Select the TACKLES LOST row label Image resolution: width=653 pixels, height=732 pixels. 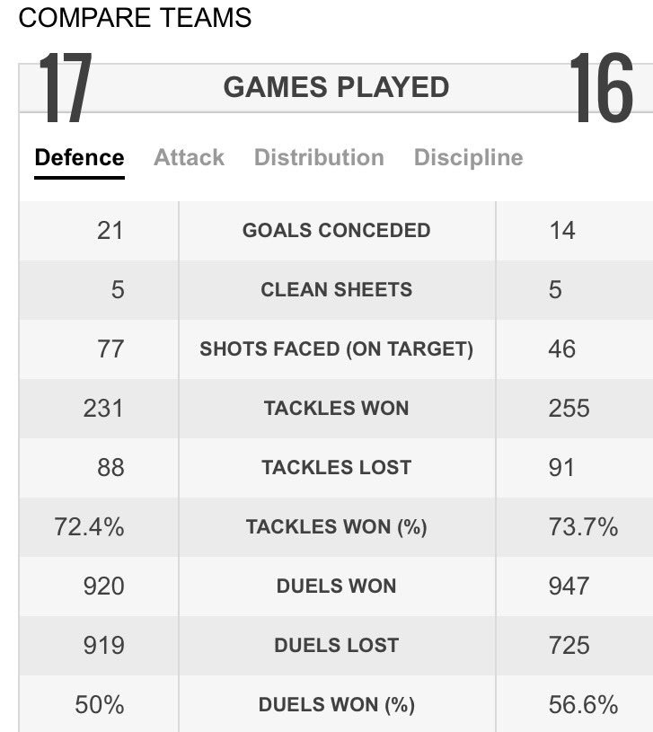click(336, 467)
